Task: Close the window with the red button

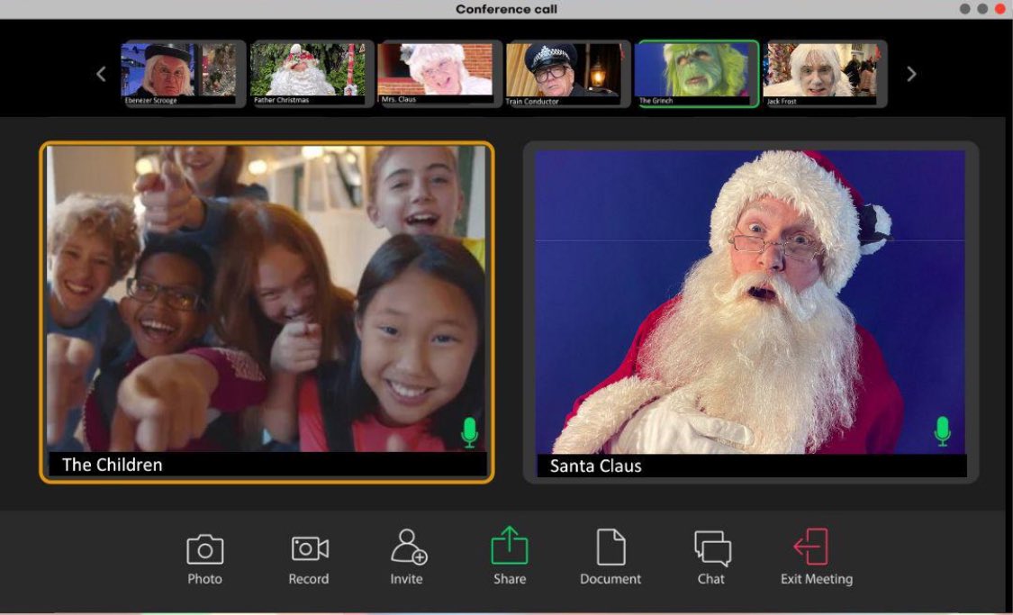Action: [x=1000, y=9]
